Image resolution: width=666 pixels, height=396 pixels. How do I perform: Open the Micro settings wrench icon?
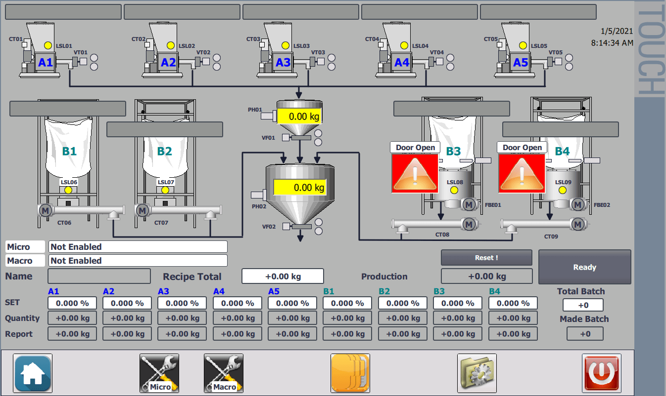click(x=159, y=373)
